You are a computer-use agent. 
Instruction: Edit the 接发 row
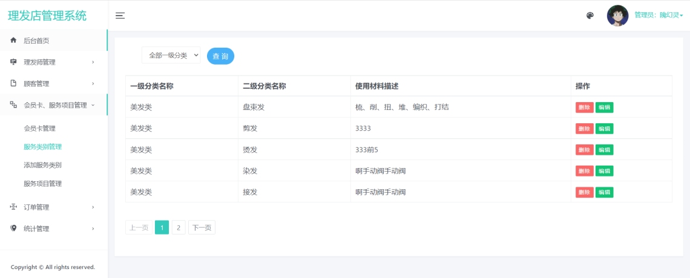click(x=604, y=192)
